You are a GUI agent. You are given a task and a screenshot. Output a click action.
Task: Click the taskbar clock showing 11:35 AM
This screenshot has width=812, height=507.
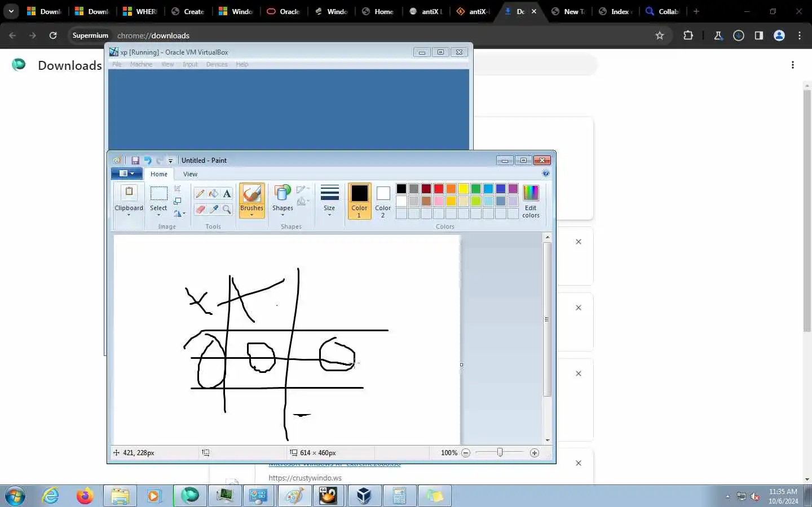[783, 496]
